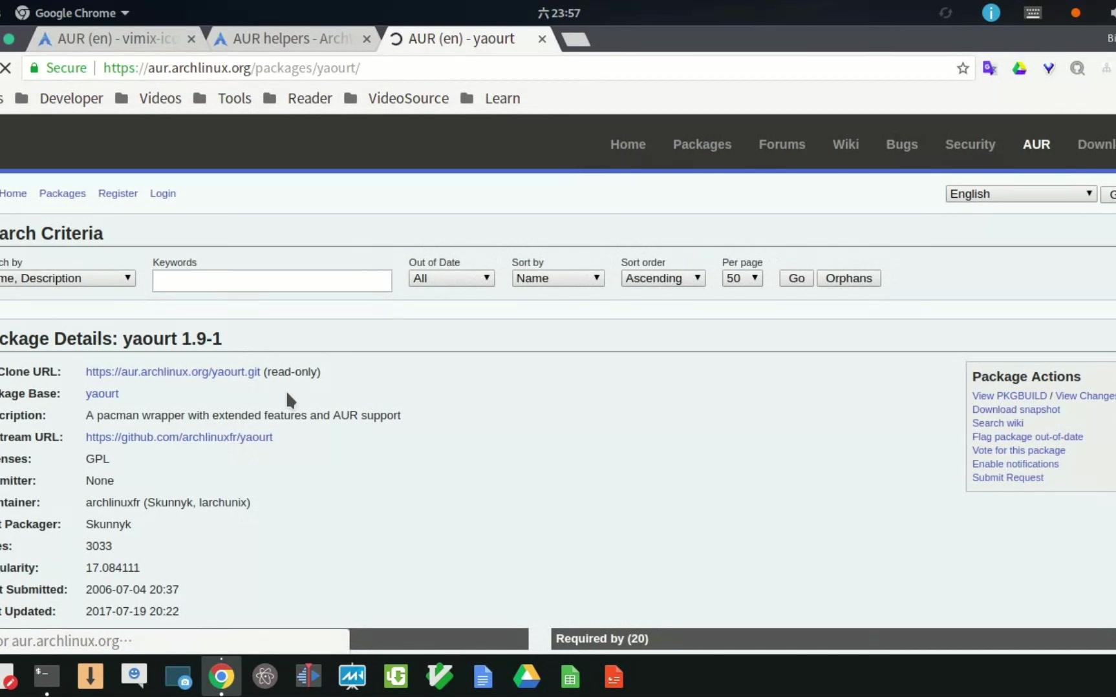
Task: Open the Login link
Action: (163, 193)
